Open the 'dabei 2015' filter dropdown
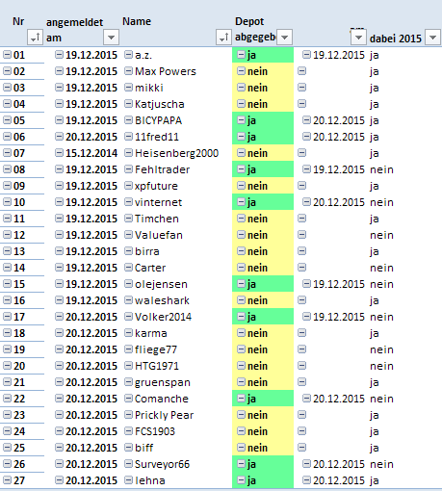The image size is (442, 491). (x=432, y=38)
